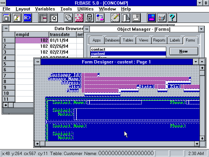Open the text editor toolbar icon
The image size is (209, 157).
point(17,18)
